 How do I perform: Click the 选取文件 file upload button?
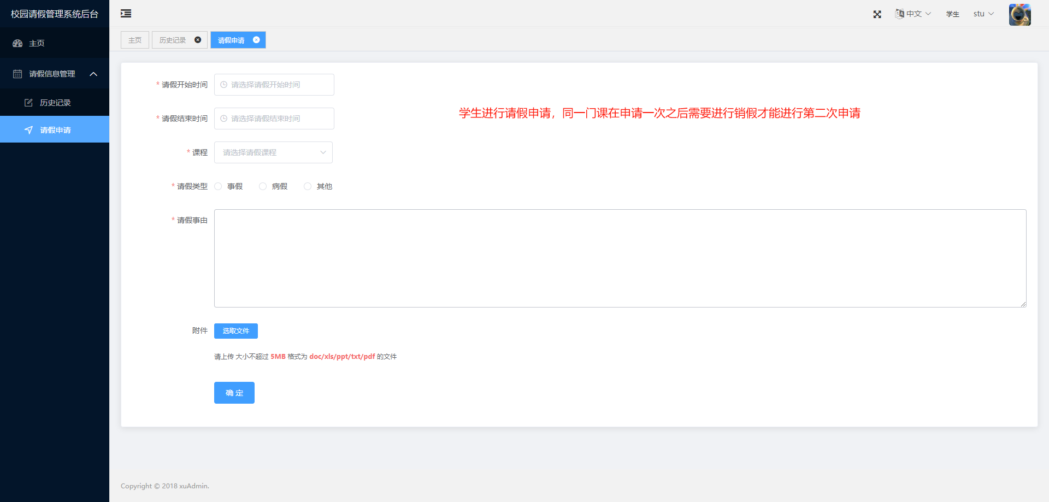coord(235,330)
